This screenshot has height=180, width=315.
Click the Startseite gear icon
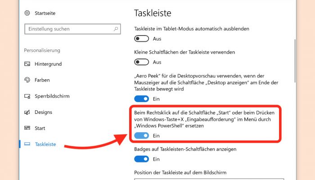coord(27,13)
